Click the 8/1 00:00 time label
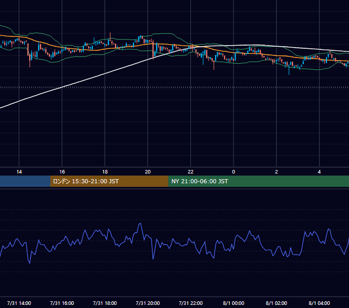349x308 pixels. click(234, 303)
